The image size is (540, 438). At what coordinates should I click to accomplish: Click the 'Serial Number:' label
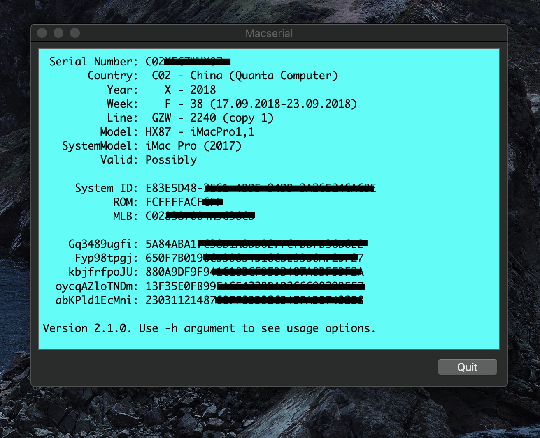coord(94,62)
